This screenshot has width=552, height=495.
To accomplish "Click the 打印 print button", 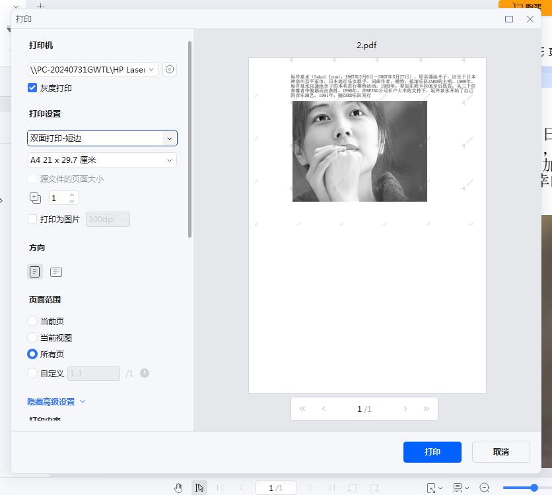I will pyautogui.click(x=432, y=452).
